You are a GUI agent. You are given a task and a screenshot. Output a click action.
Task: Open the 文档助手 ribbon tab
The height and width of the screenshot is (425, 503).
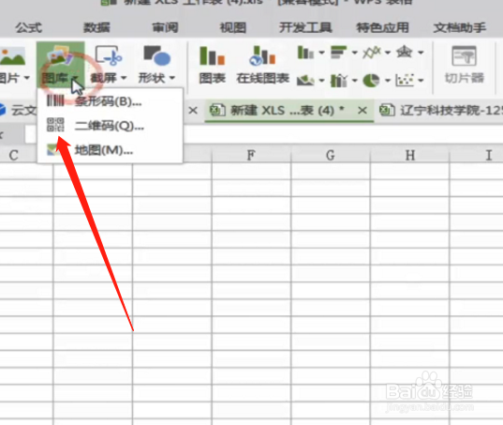[x=459, y=28]
